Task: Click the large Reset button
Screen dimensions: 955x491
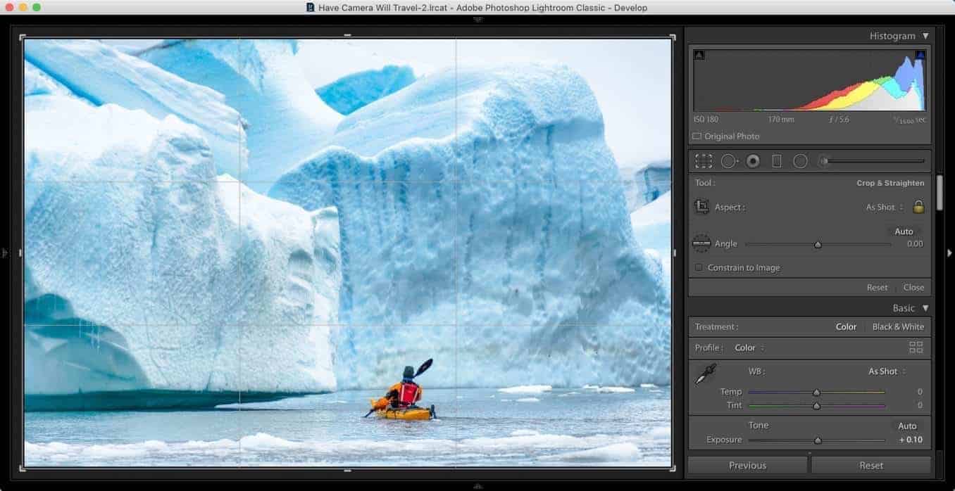Action: [871, 466]
